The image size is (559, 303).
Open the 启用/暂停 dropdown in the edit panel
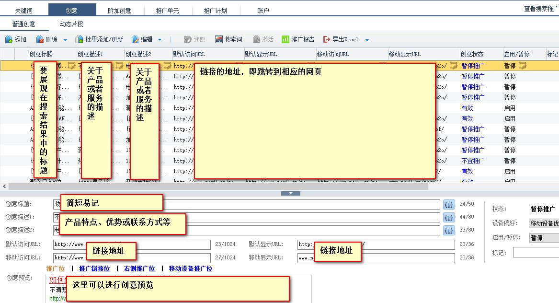pos(544,238)
